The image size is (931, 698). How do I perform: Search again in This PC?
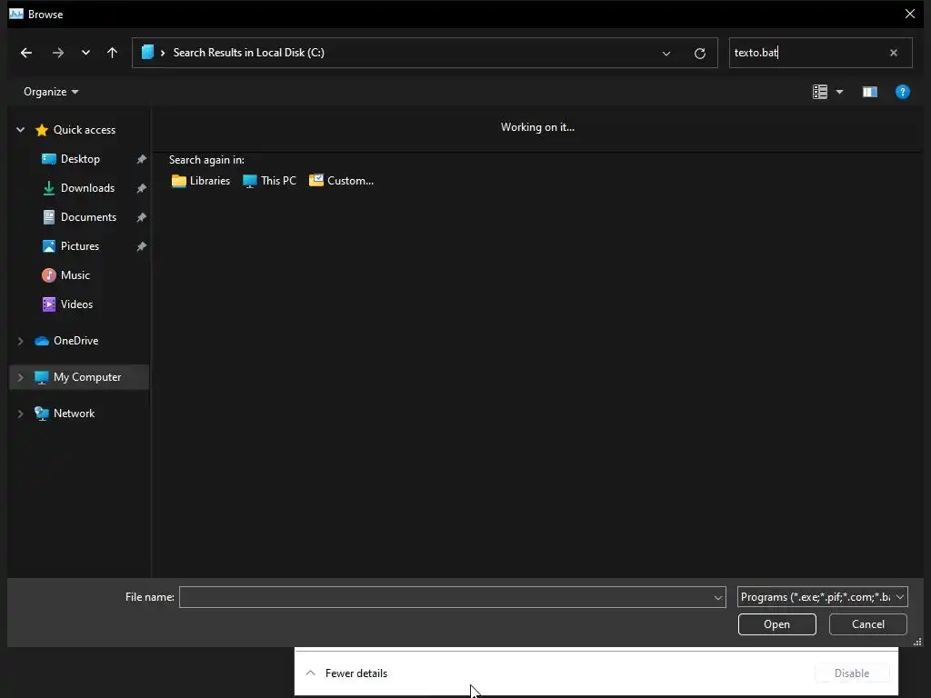(269, 181)
